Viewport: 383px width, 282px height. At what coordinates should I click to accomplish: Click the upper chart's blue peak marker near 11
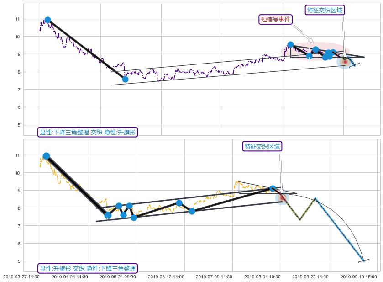click(47, 20)
